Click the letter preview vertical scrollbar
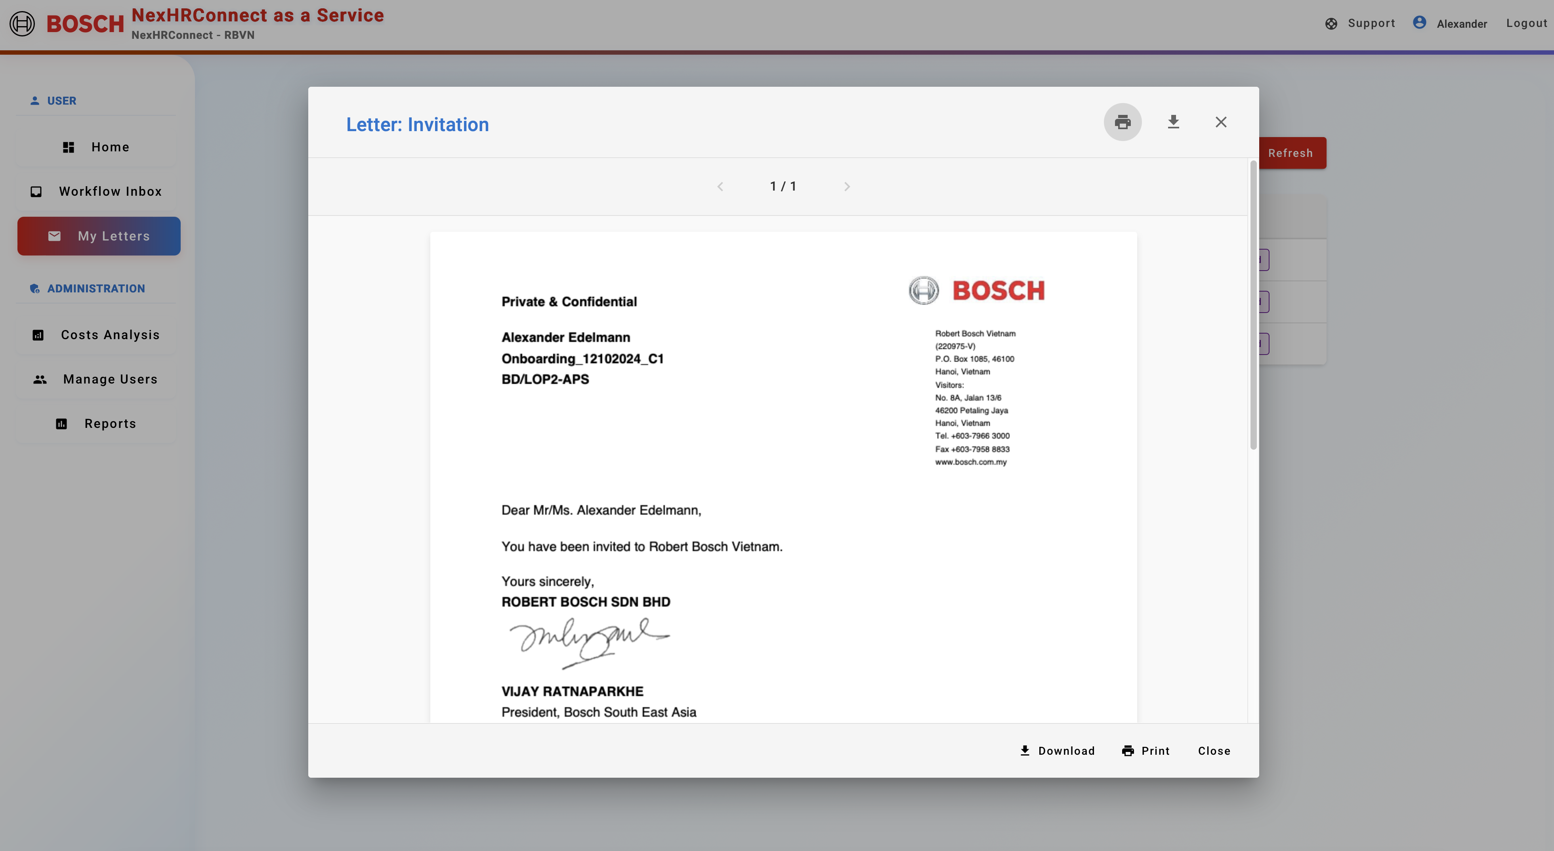This screenshot has width=1554, height=851. tap(1253, 305)
